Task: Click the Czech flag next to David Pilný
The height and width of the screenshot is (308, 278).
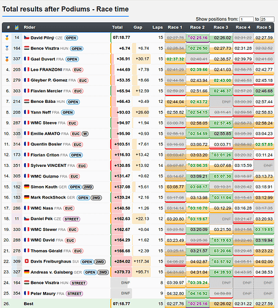Action: point(26,38)
